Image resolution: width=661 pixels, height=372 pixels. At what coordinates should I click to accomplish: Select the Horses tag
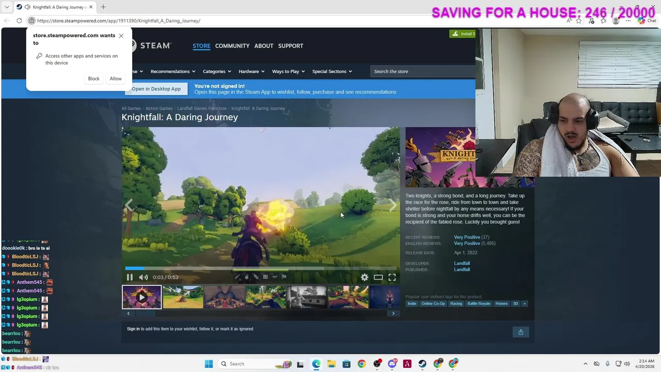click(501, 304)
